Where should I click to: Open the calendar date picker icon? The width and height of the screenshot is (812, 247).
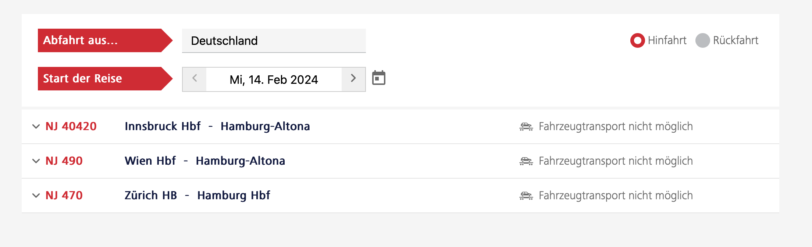click(378, 78)
